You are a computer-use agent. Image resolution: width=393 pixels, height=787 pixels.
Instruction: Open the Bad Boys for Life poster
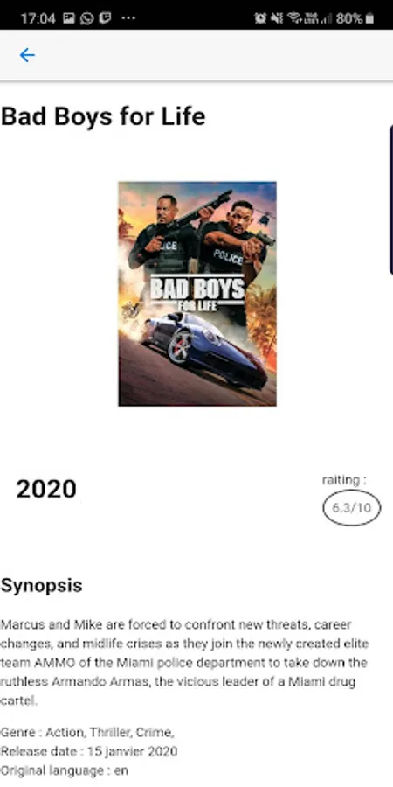pos(197,294)
